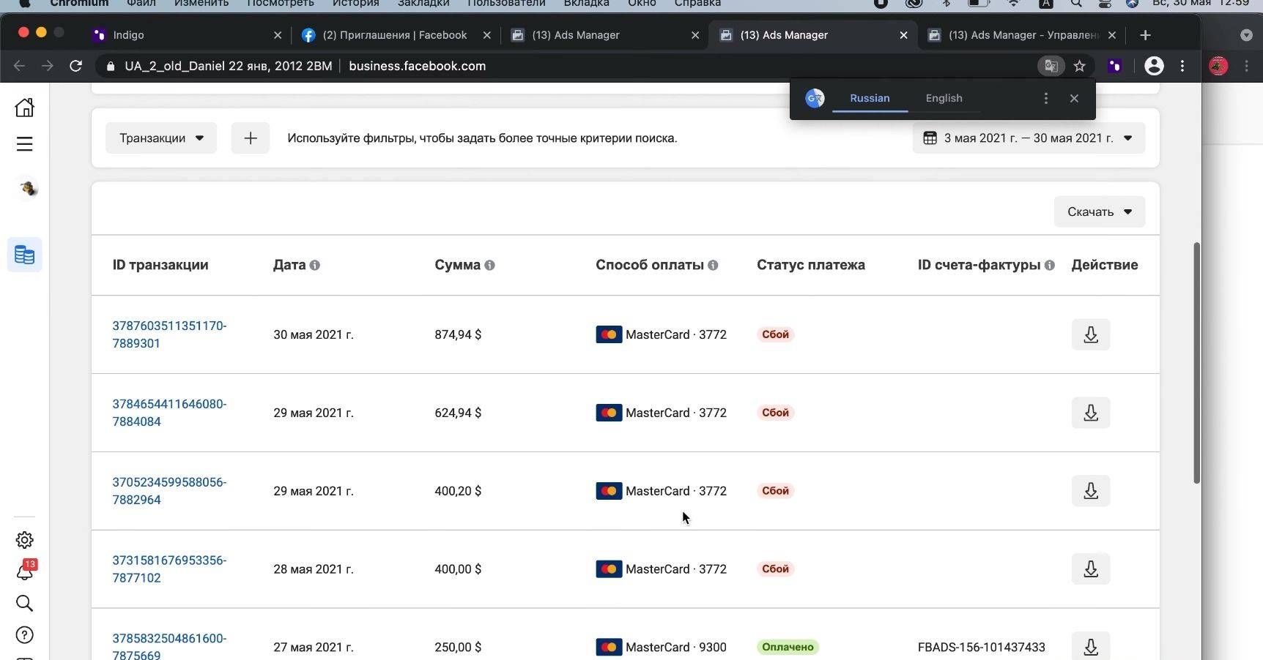
Task: Download receipt for 400,00 $ transaction
Action: (1090, 569)
